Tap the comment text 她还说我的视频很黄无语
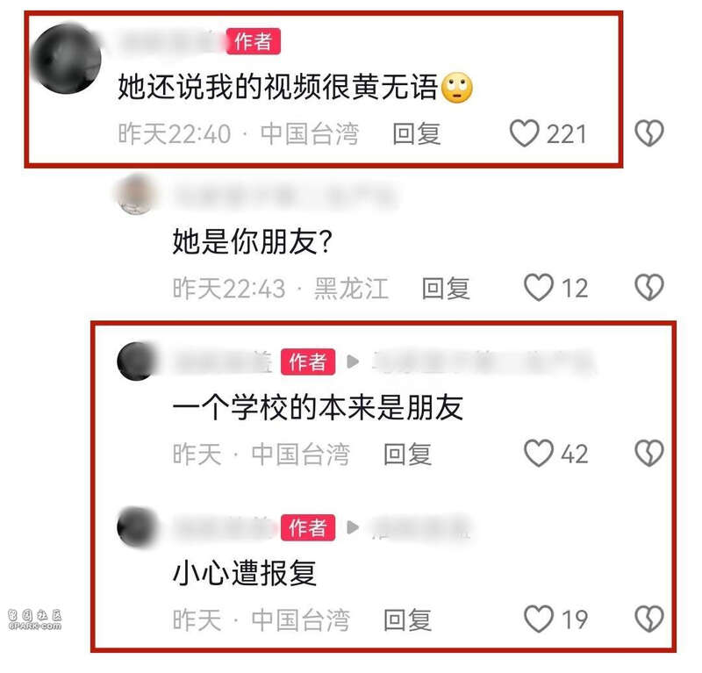This screenshot has width=702, height=673. (x=277, y=87)
